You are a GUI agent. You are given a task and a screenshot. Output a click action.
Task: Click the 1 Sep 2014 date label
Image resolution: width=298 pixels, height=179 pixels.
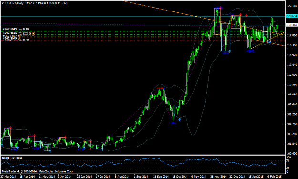pyautogui.click(x=141, y=176)
